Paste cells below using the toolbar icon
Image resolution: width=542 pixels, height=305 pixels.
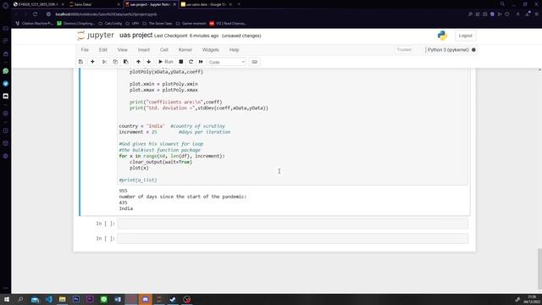(126, 62)
